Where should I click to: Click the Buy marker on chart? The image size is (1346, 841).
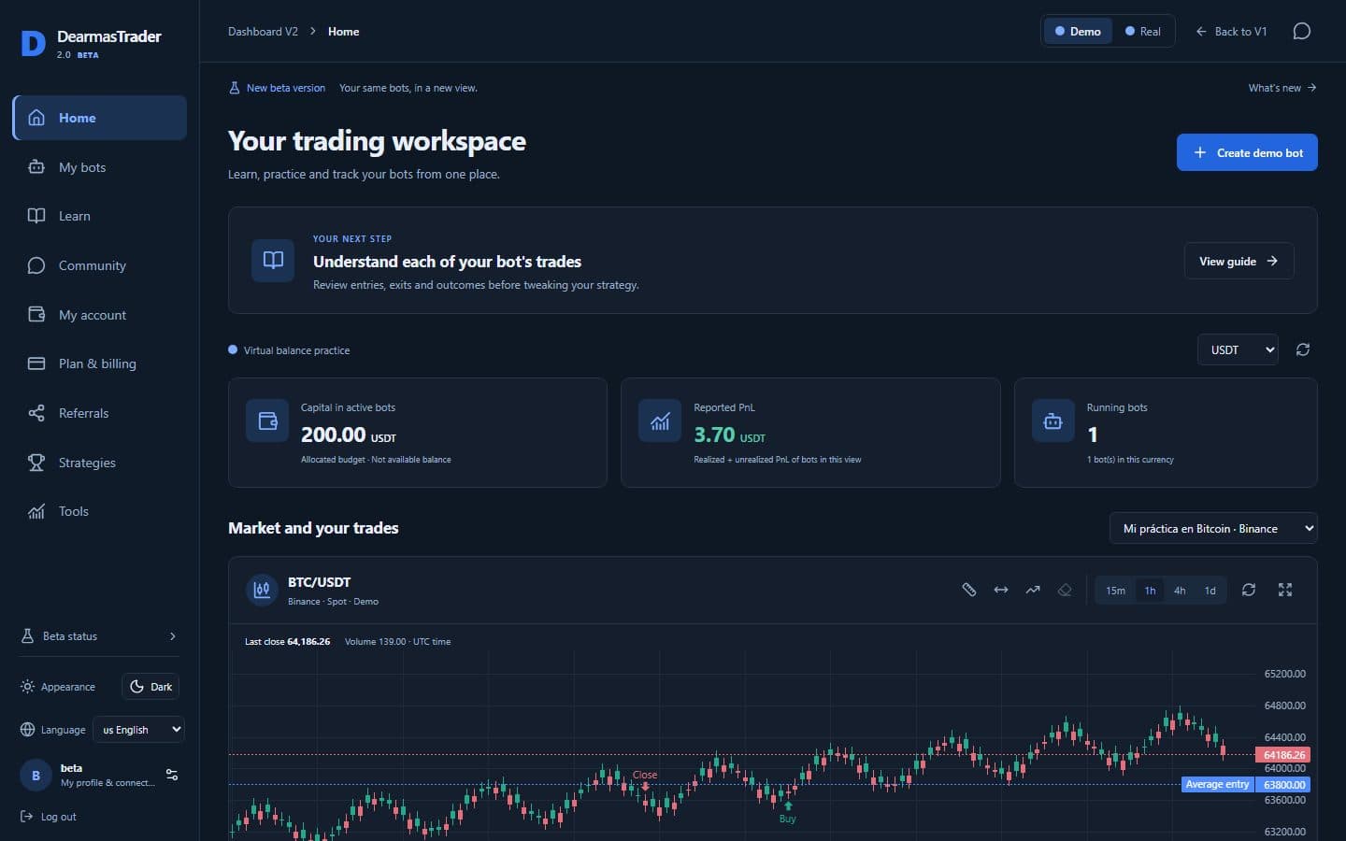788,813
